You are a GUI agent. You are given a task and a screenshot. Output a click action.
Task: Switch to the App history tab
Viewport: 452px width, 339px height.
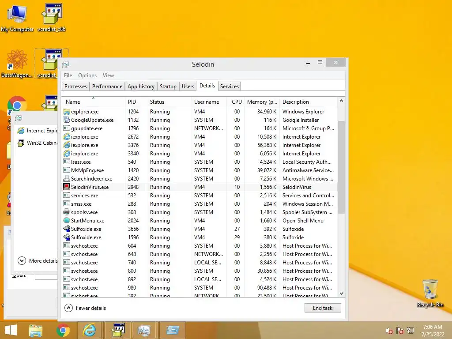click(x=141, y=87)
